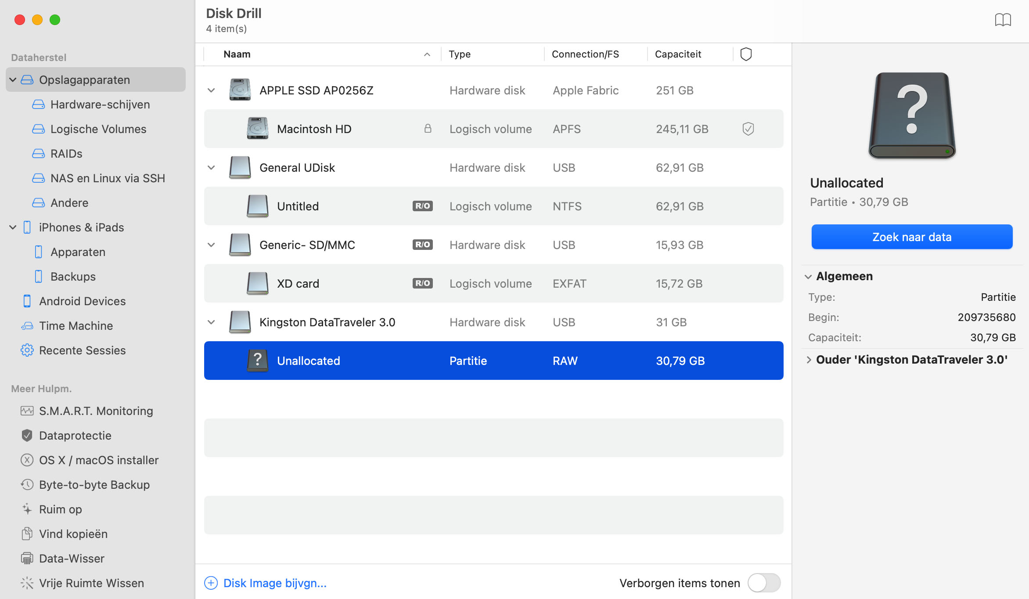Click the Macintosh HD drive icon
1029x599 pixels.
pos(257,129)
